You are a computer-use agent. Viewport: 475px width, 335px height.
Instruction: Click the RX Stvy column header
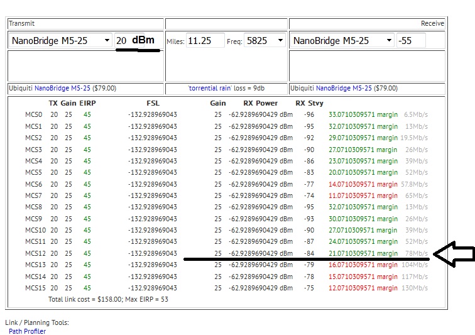point(309,103)
